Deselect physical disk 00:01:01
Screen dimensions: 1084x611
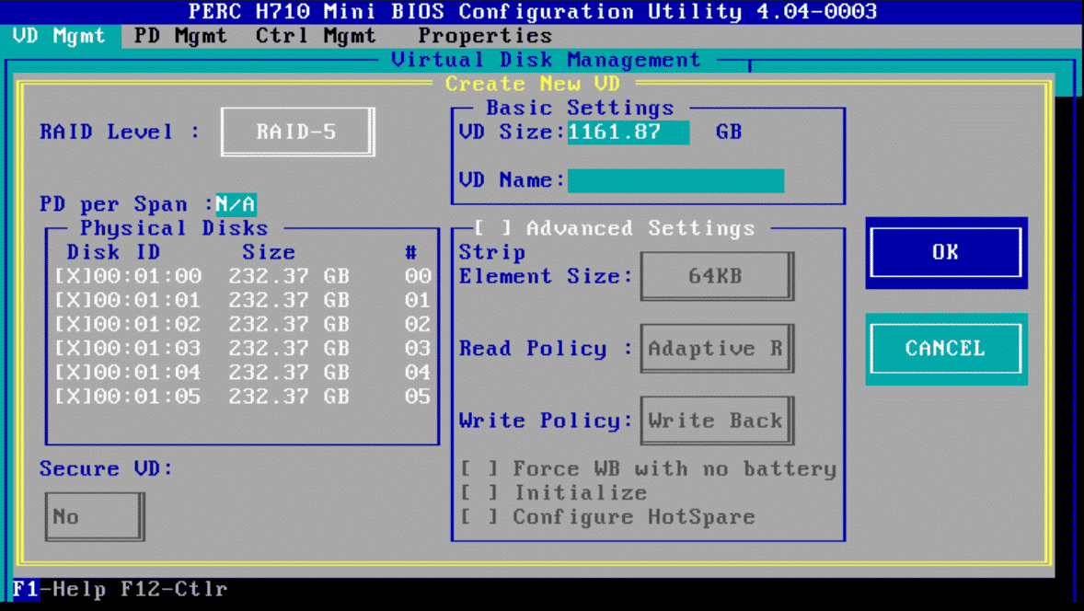[x=70, y=300]
